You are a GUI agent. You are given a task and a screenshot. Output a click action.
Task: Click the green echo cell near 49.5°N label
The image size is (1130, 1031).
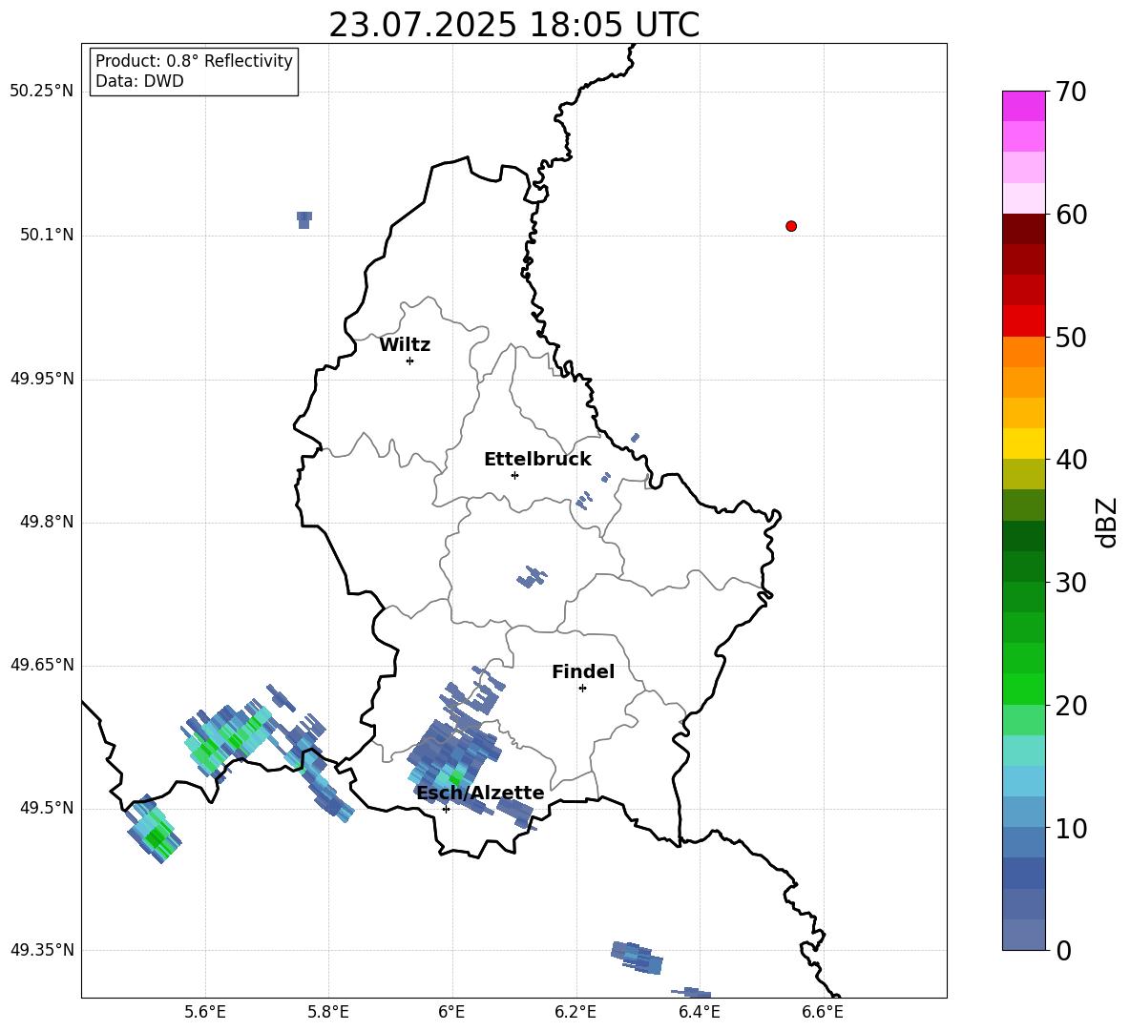[x=154, y=830]
